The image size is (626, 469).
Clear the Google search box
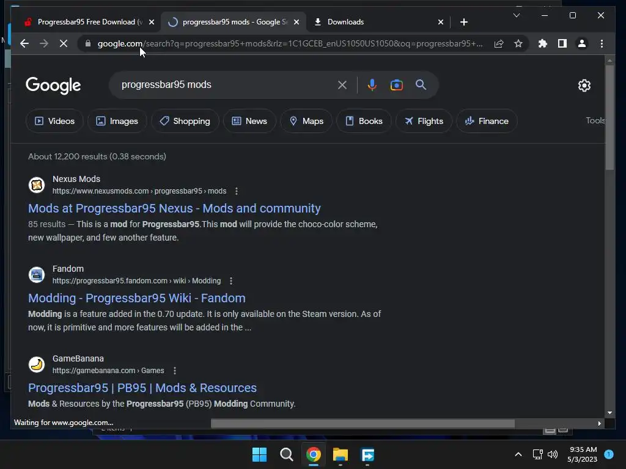coord(342,84)
